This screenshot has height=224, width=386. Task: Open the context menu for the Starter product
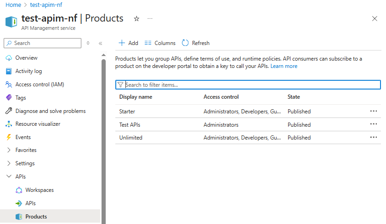click(374, 111)
